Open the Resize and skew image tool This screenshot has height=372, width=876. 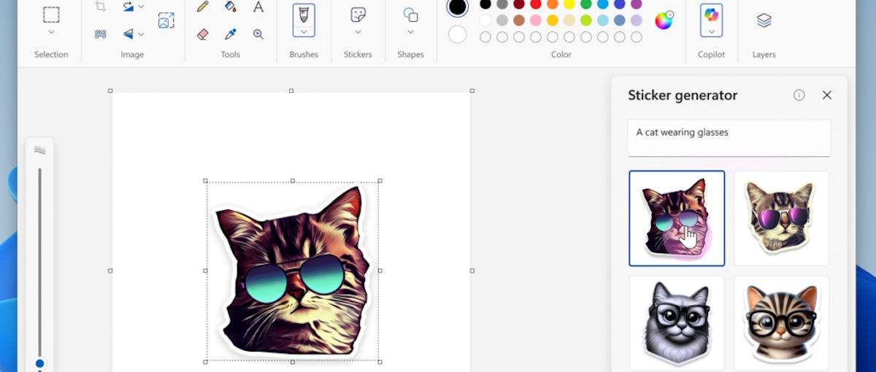click(x=166, y=20)
